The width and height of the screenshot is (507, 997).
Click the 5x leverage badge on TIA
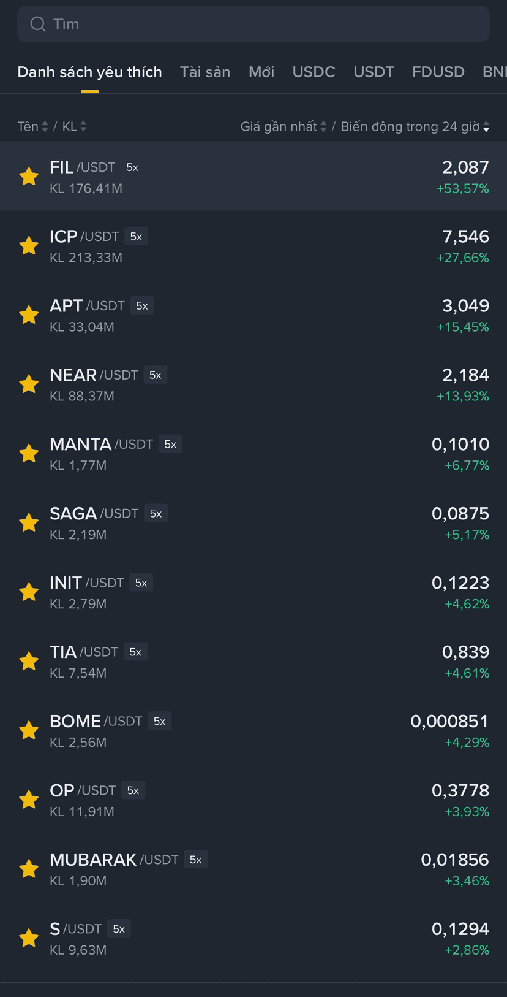click(x=135, y=652)
